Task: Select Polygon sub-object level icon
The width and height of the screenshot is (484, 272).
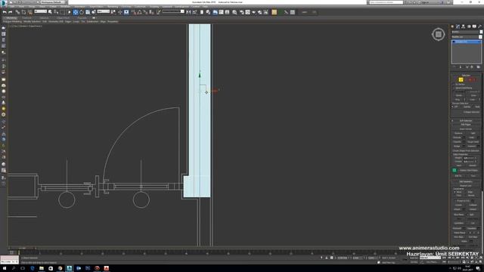Action: pos(470,79)
